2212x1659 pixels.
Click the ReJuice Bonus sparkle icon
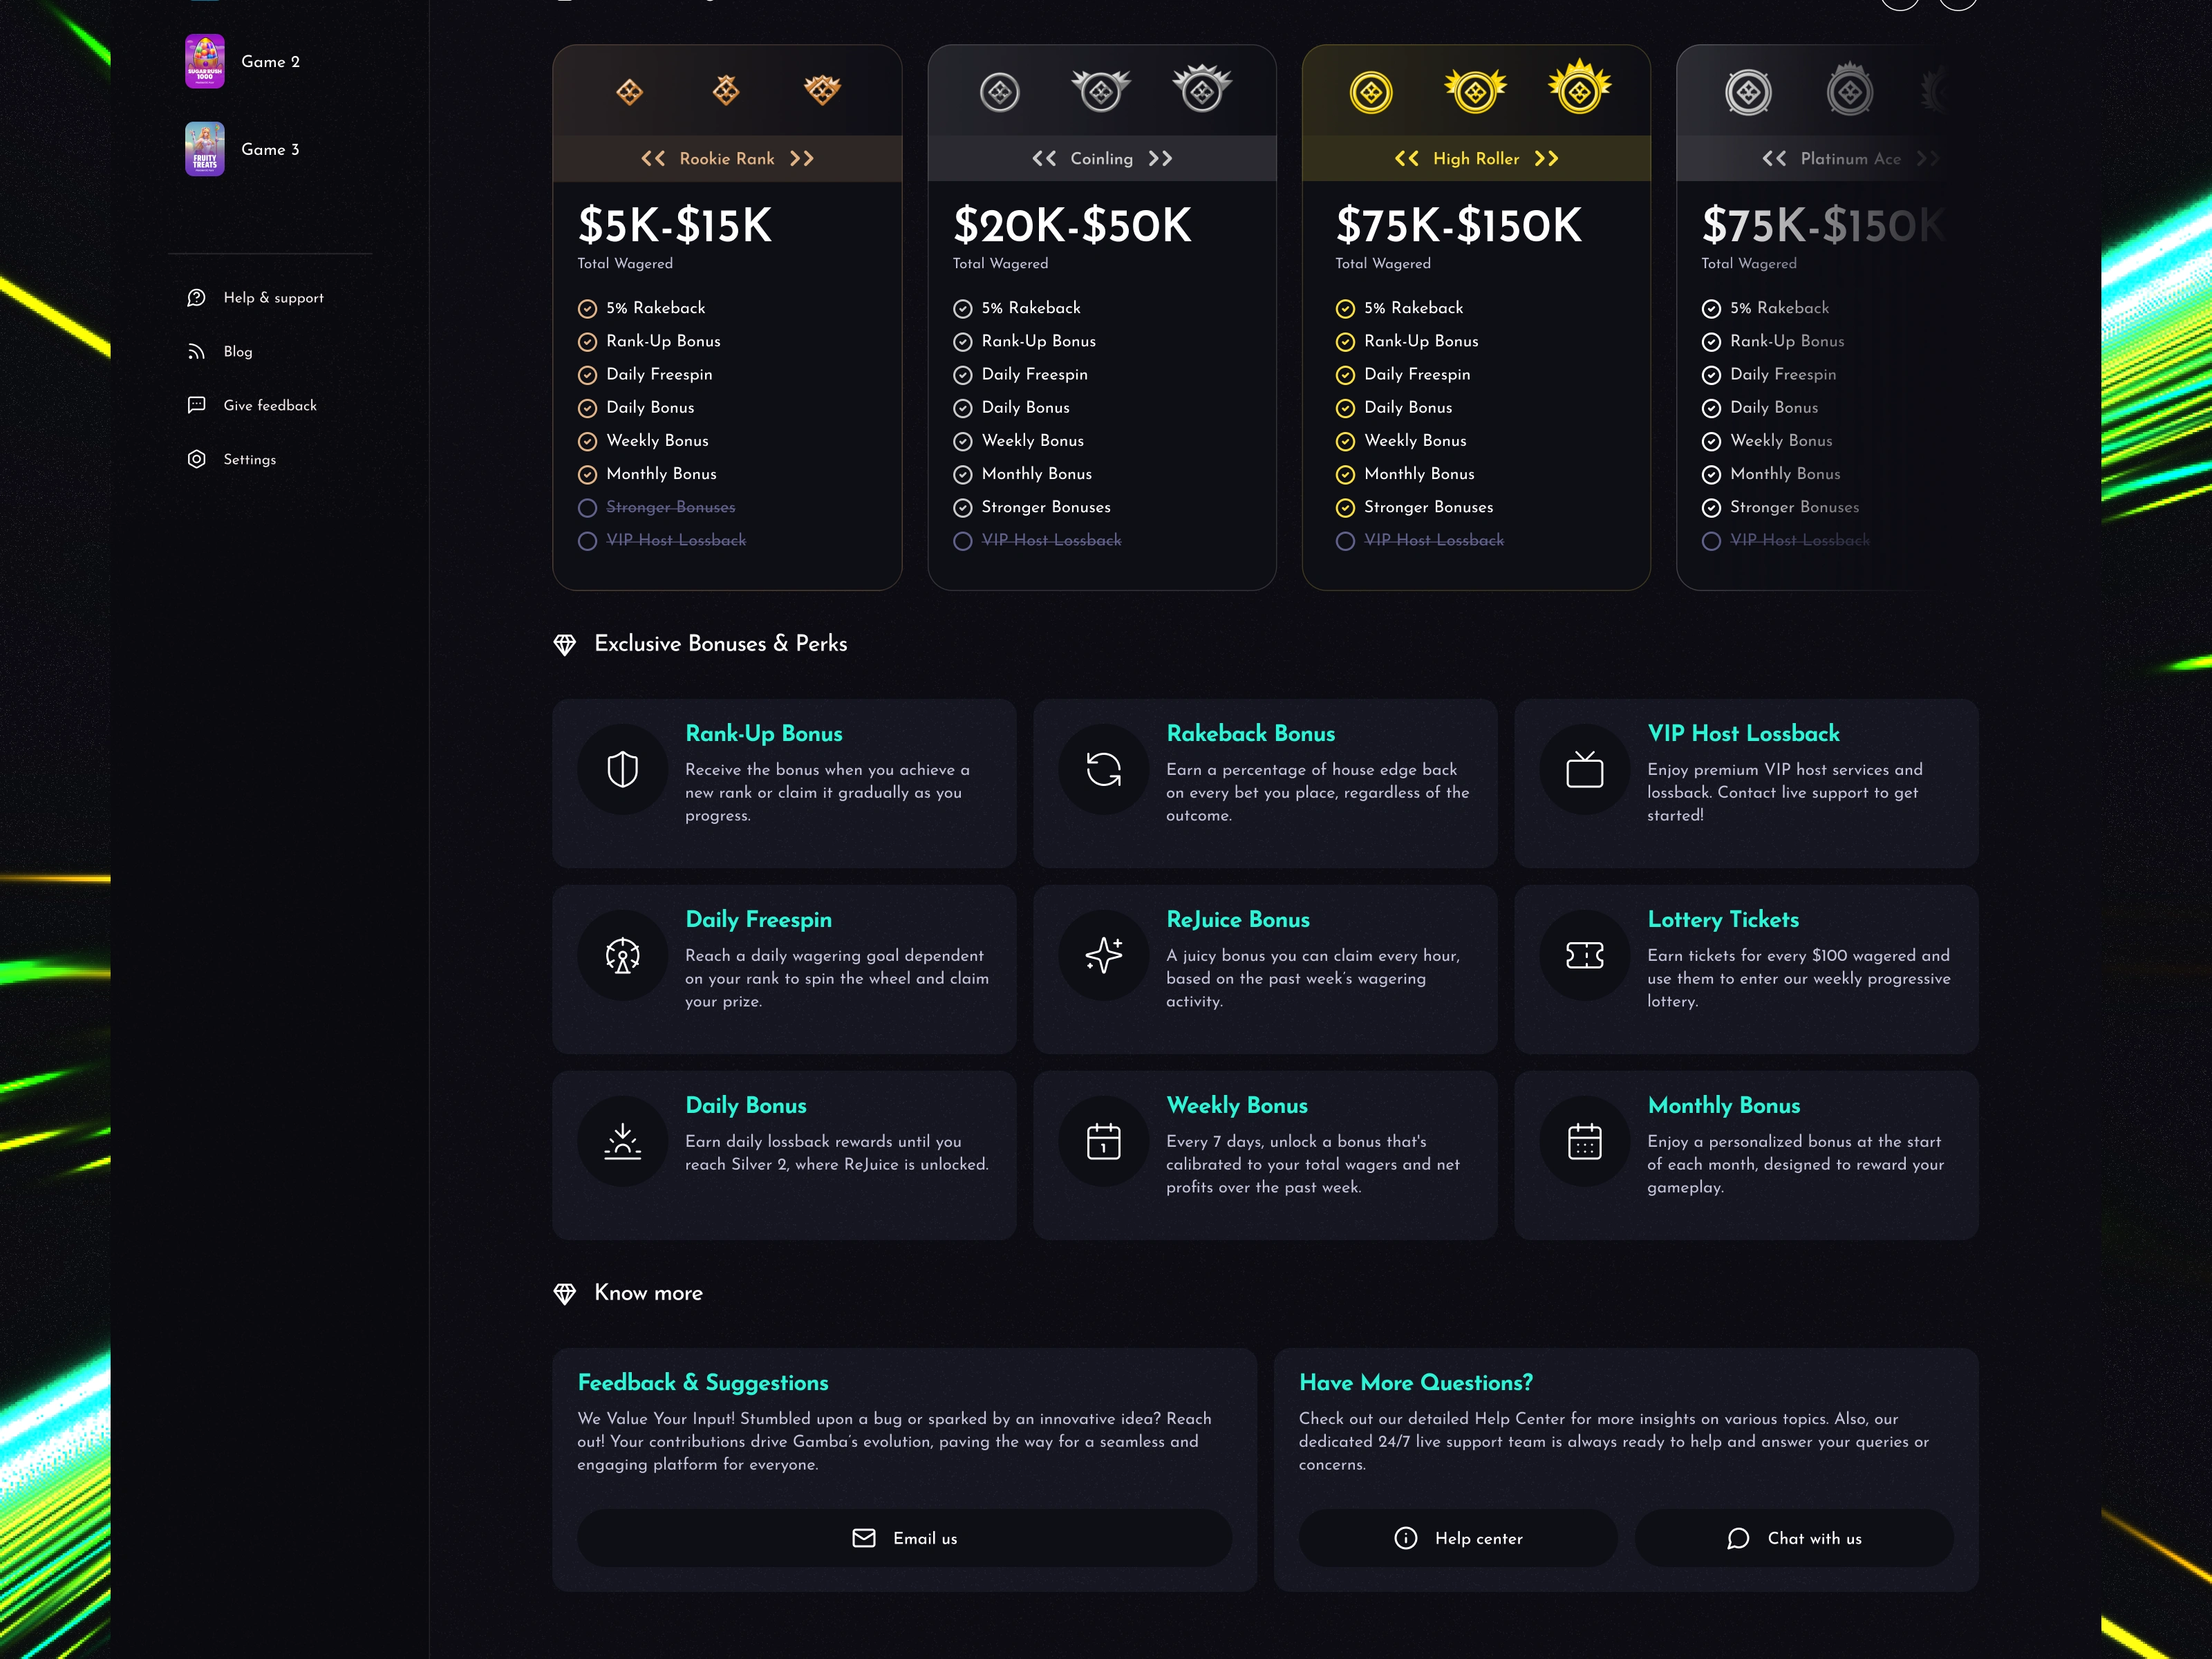[x=1103, y=955]
